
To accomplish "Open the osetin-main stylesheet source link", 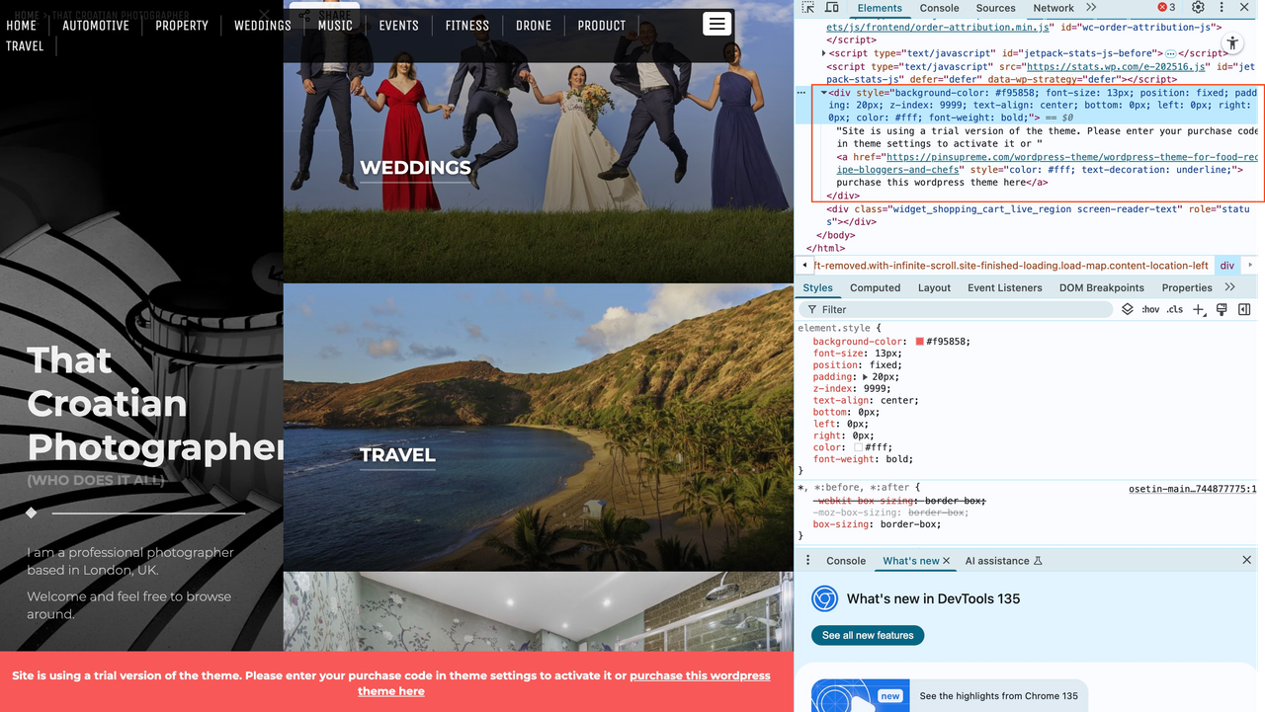I will [x=1192, y=488].
